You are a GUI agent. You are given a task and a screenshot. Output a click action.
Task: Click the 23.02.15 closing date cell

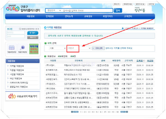(149, 93)
